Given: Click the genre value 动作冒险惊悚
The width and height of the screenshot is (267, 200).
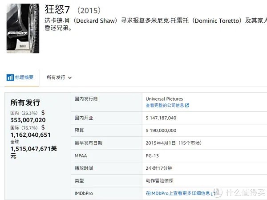Looking at the screenshot, I should pyautogui.click(x=159, y=181).
